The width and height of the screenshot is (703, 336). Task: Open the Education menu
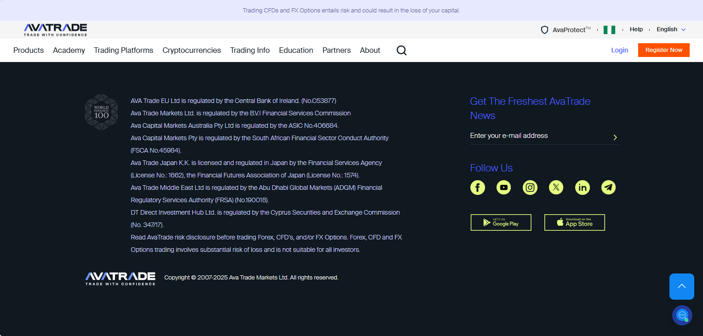296,51
